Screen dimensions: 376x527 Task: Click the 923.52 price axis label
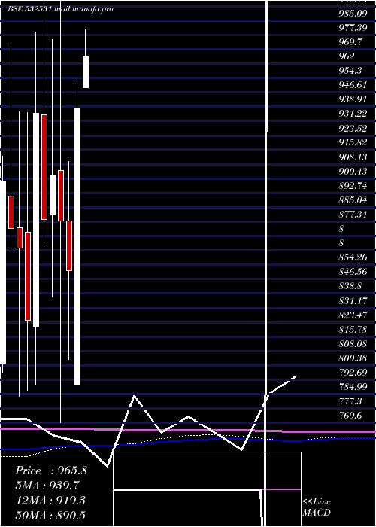(x=353, y=128)
